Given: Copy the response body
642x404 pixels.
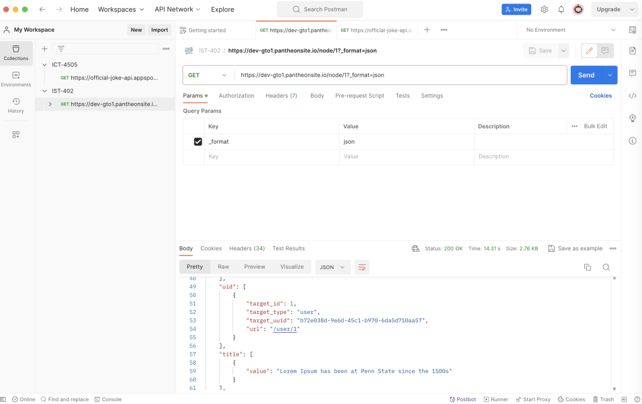Looking at the screenshot, I should coord(587,267).
